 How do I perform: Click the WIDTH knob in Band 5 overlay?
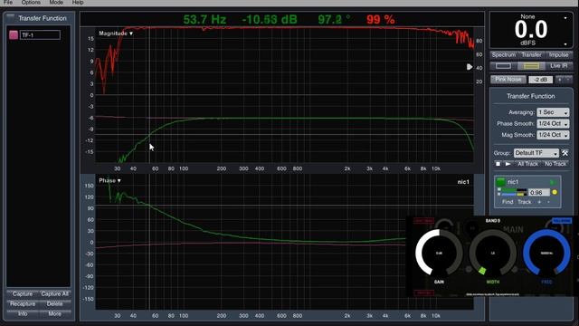(x=492, y=253)
